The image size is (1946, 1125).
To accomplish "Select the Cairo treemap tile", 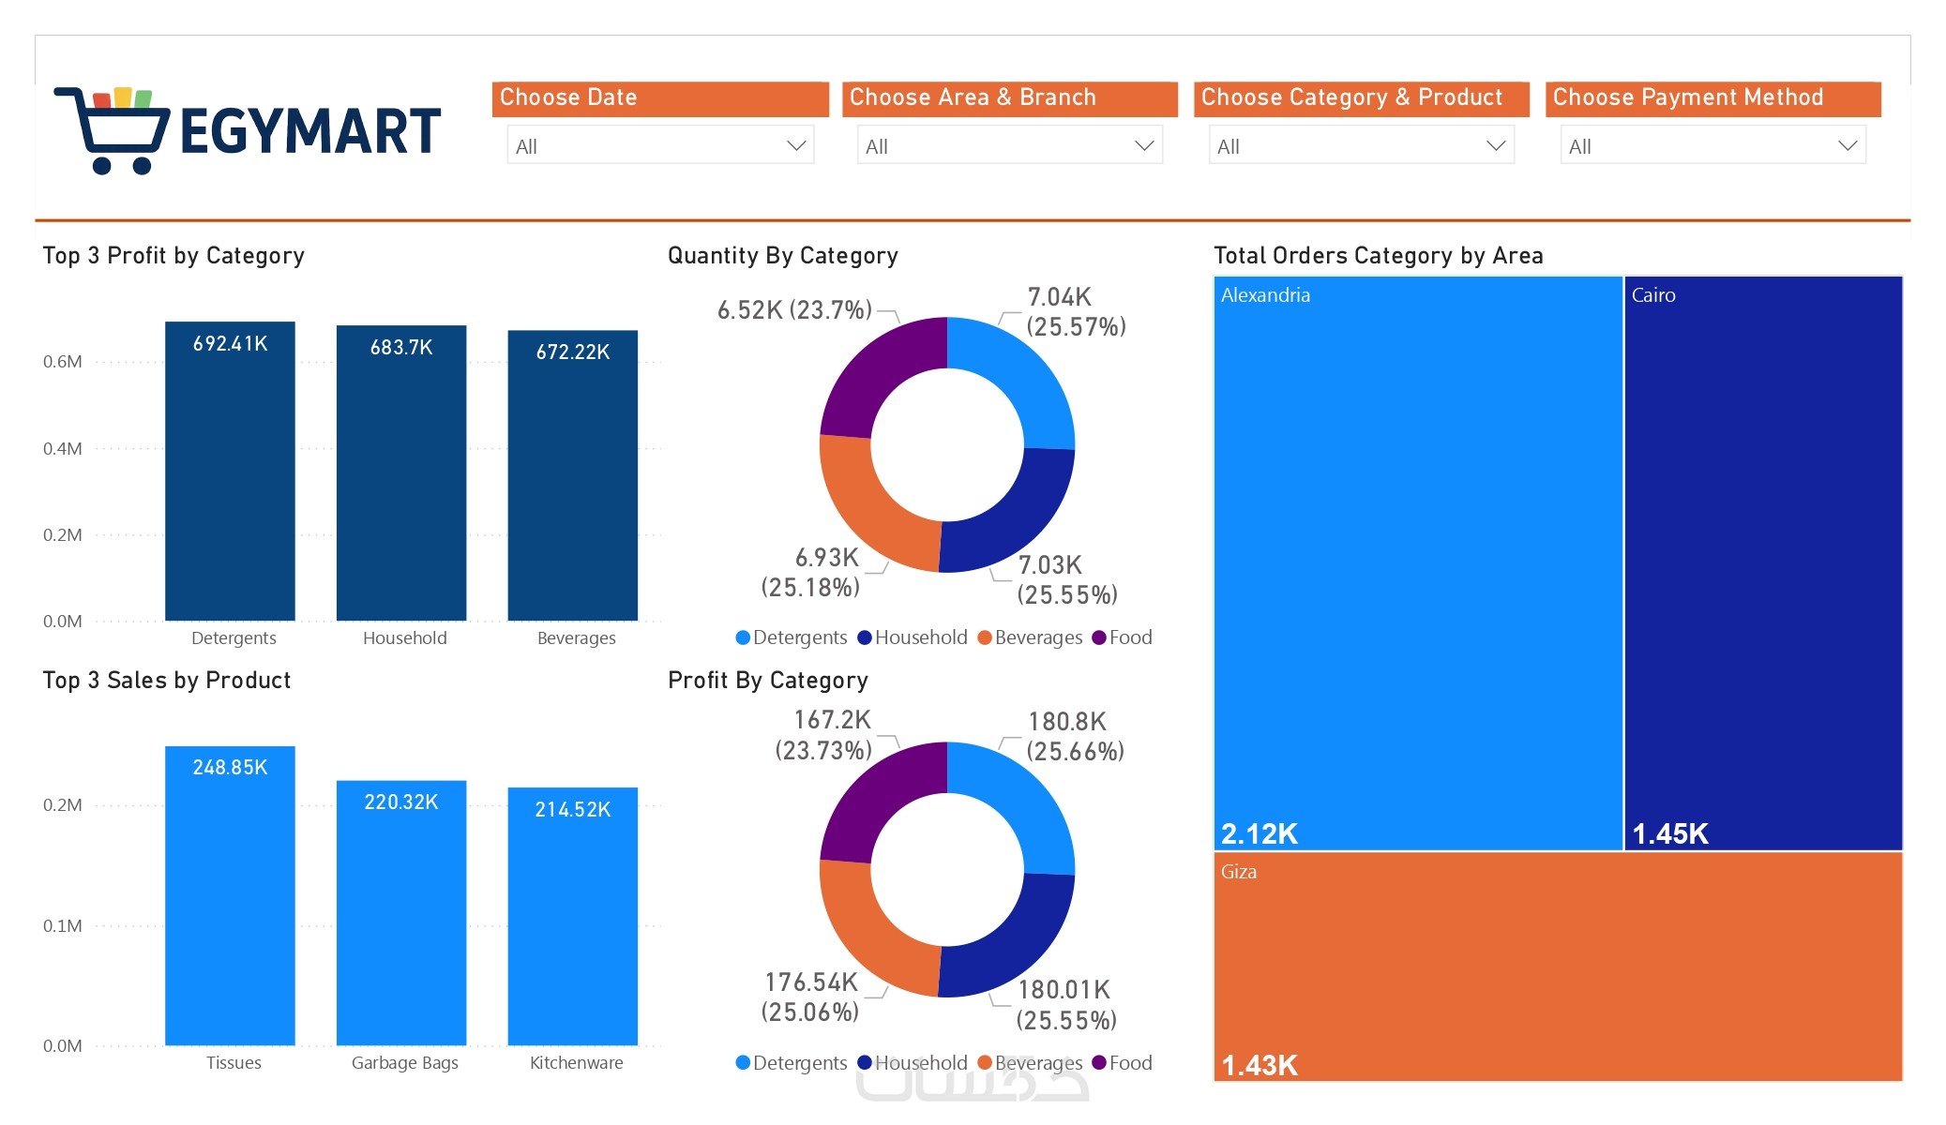I will pyautogui.click(x=1762, y=562).
